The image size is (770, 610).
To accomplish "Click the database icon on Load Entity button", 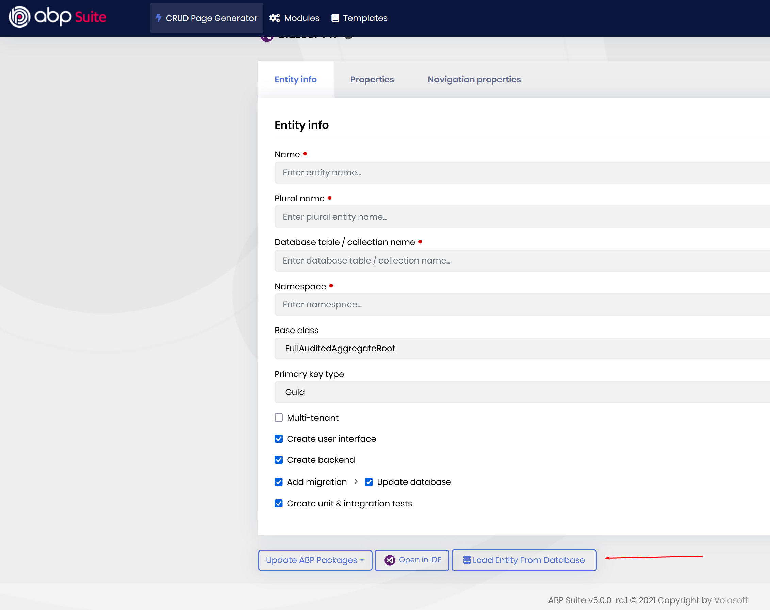I will [x=466, y=560].
